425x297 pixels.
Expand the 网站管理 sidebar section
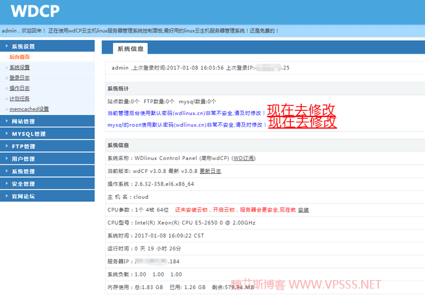point(23,122)
